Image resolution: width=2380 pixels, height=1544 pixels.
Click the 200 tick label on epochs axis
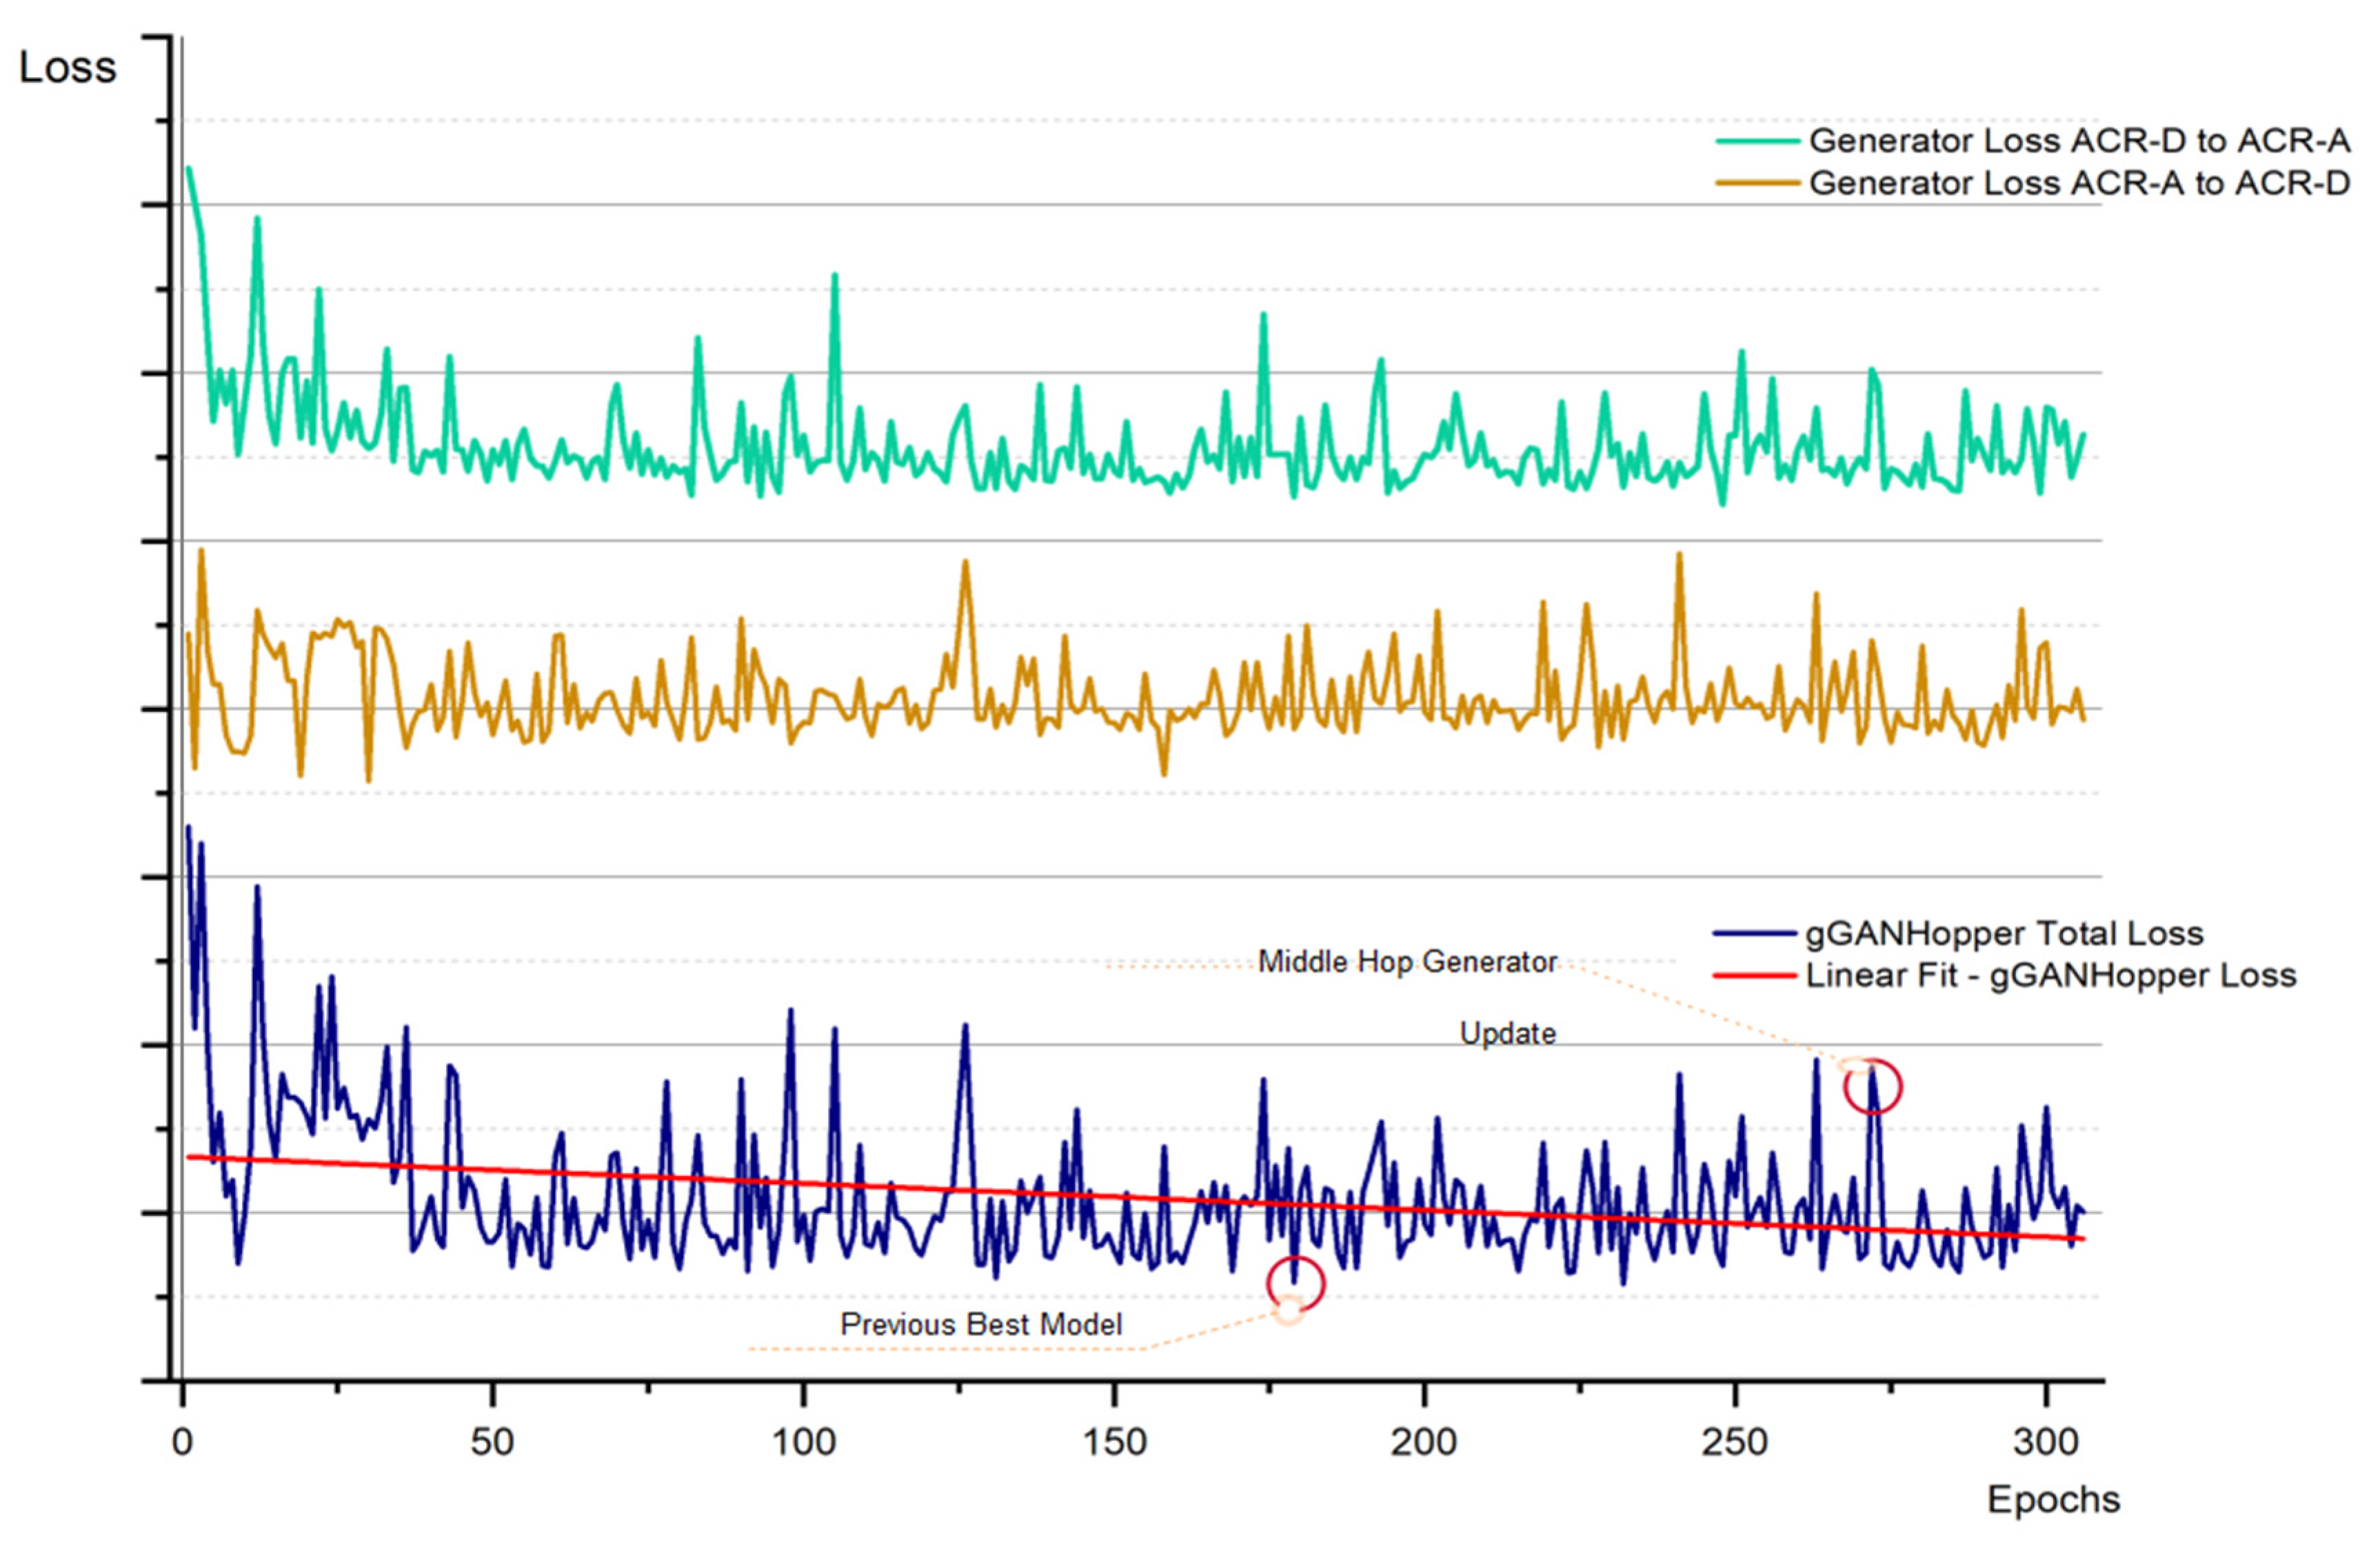pos(1424,1442)
